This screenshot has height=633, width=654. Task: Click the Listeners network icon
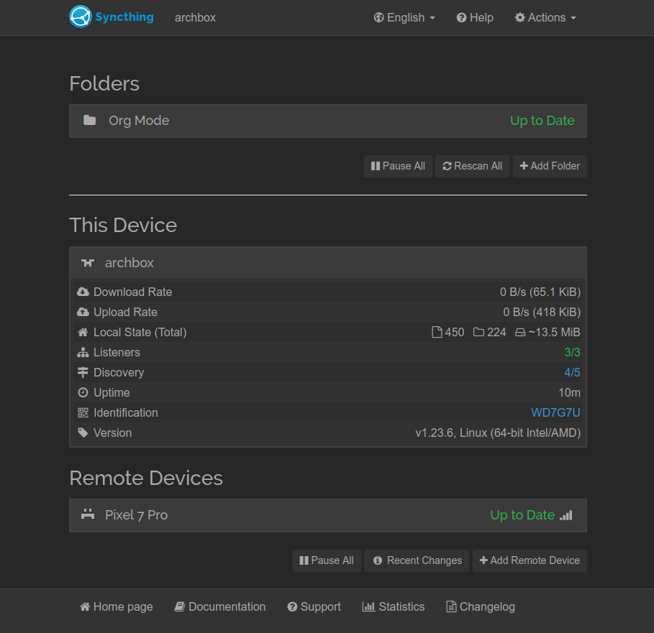coord(83,352)
